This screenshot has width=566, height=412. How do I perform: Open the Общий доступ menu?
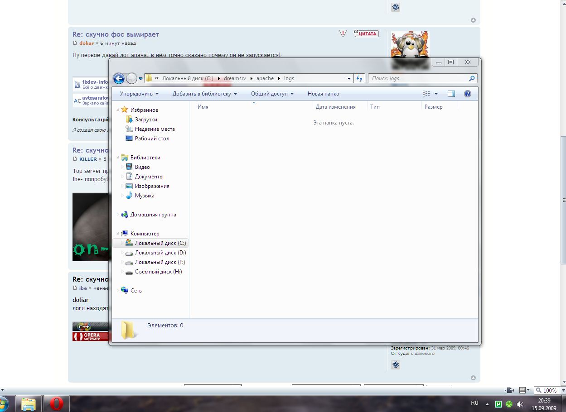(272, 94)
